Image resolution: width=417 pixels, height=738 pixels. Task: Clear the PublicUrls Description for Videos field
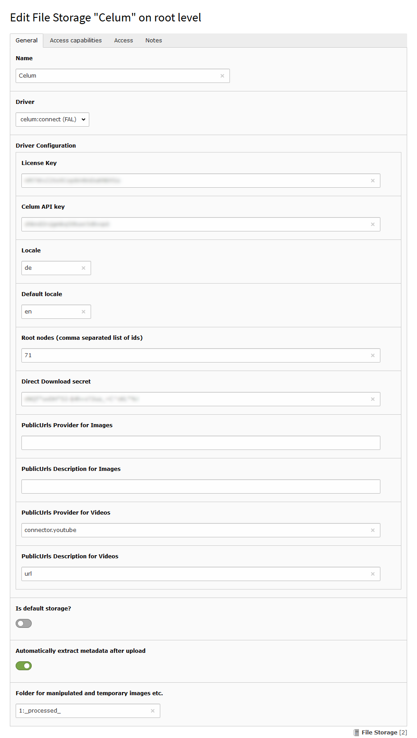click(x=373, y=574)
